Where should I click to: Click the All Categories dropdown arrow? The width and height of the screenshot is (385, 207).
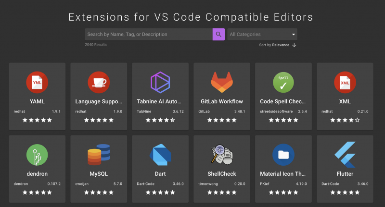(x=294, y=35)
